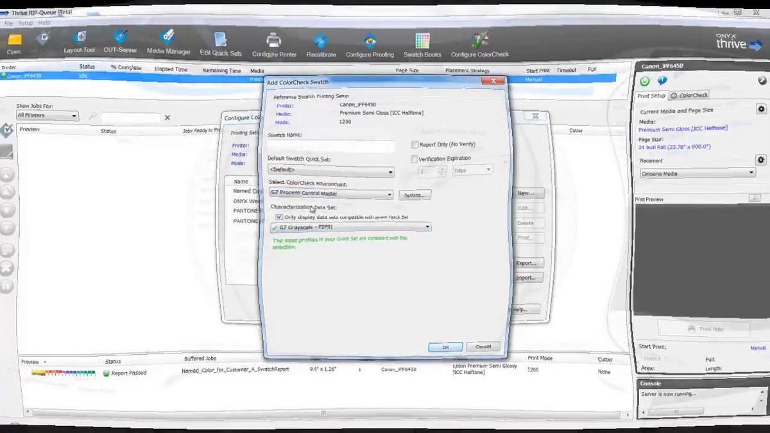Click Import... in Configure ColorCheck window
Screen dimensions: 770x433
pyautogui.click(x=527, y=278)
